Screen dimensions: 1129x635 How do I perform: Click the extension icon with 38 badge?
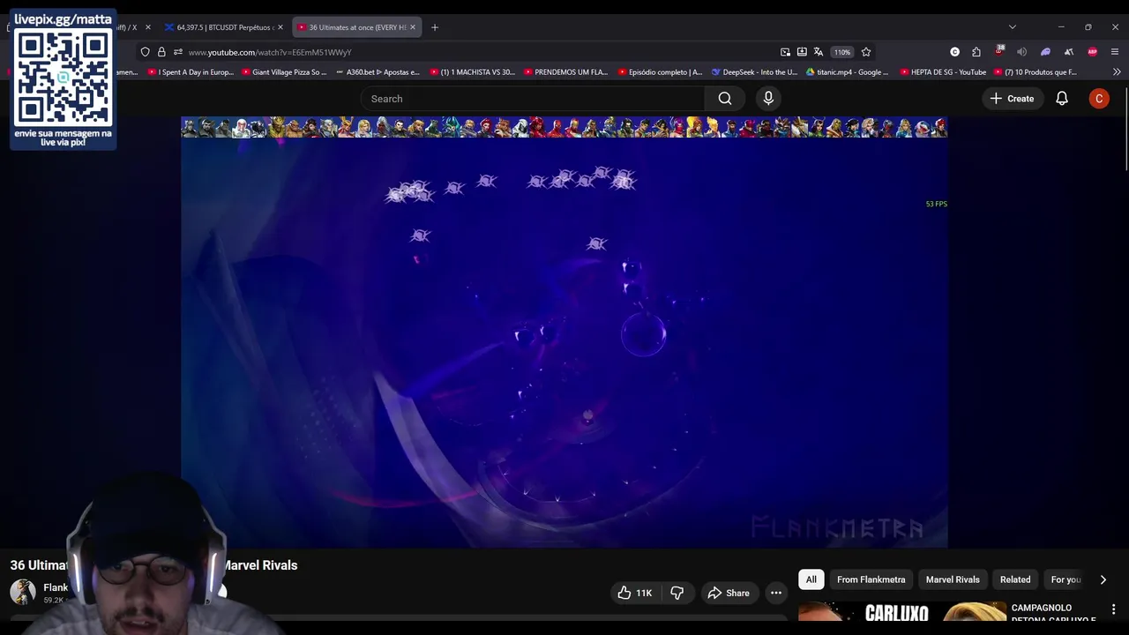[999, 51]
